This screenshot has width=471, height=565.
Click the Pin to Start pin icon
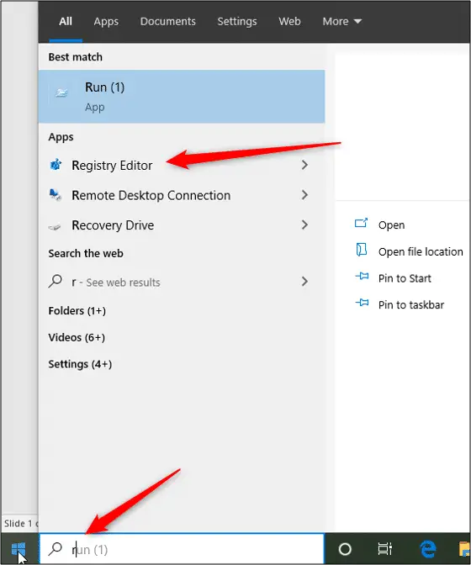point(362,277)
